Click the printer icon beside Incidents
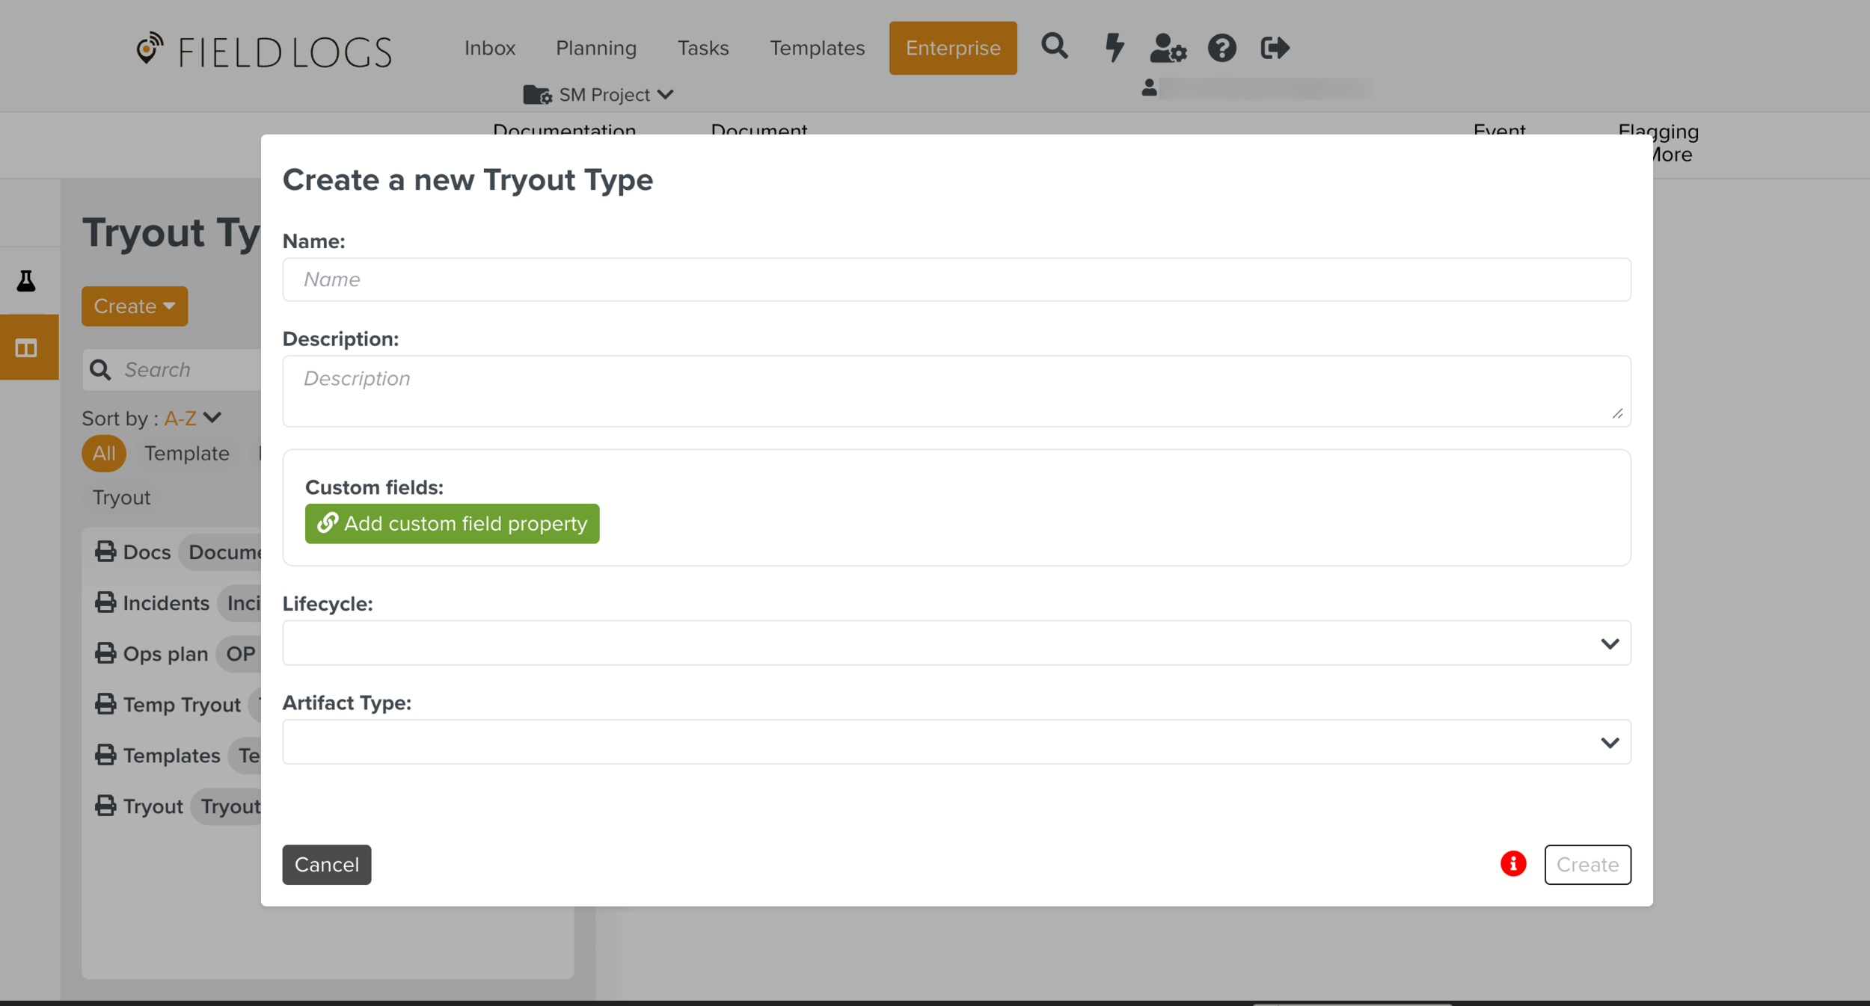1870x1006 pixels. (x=105, y=602)
